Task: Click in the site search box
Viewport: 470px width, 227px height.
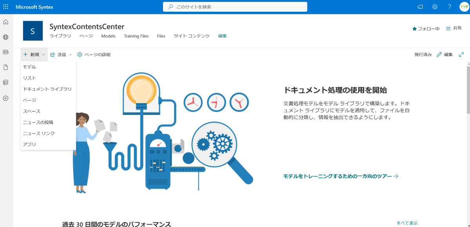Action: tap(235, 7)
